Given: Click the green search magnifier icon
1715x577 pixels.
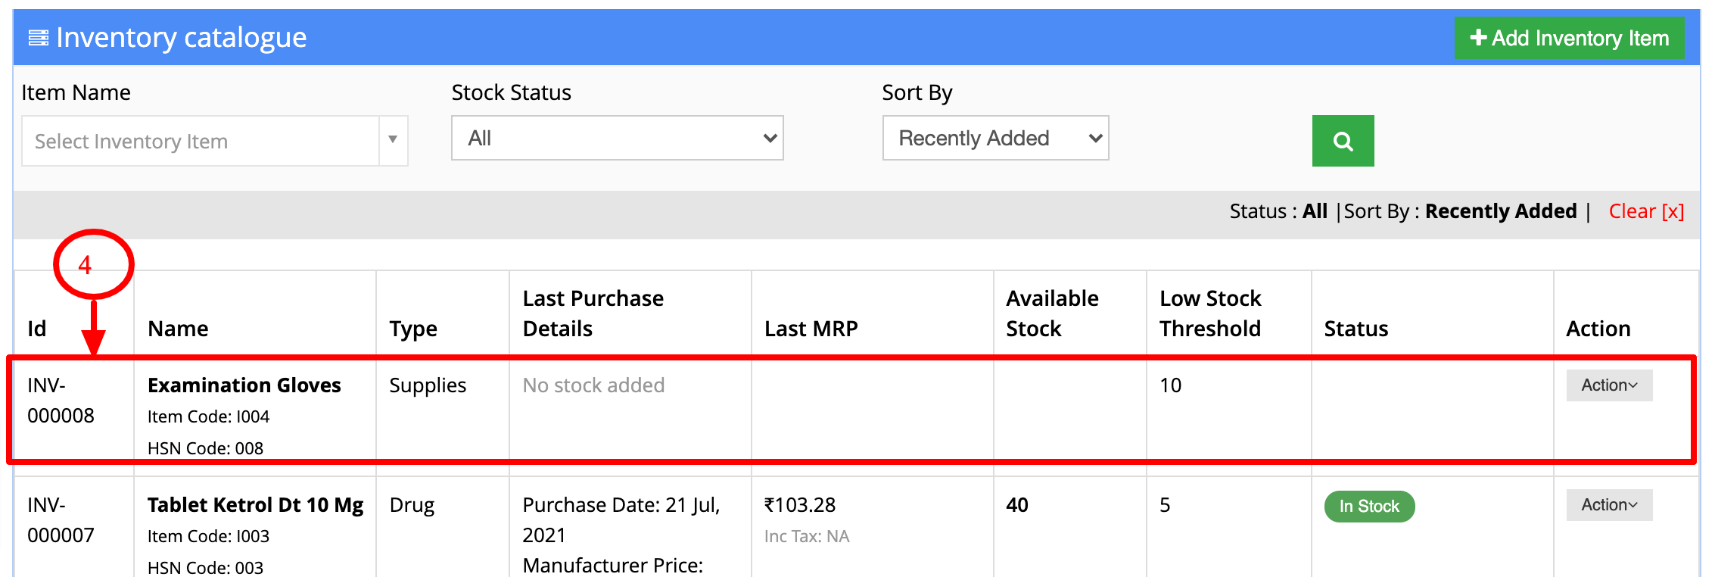Looking at the screenshot, I should 1343,141.
